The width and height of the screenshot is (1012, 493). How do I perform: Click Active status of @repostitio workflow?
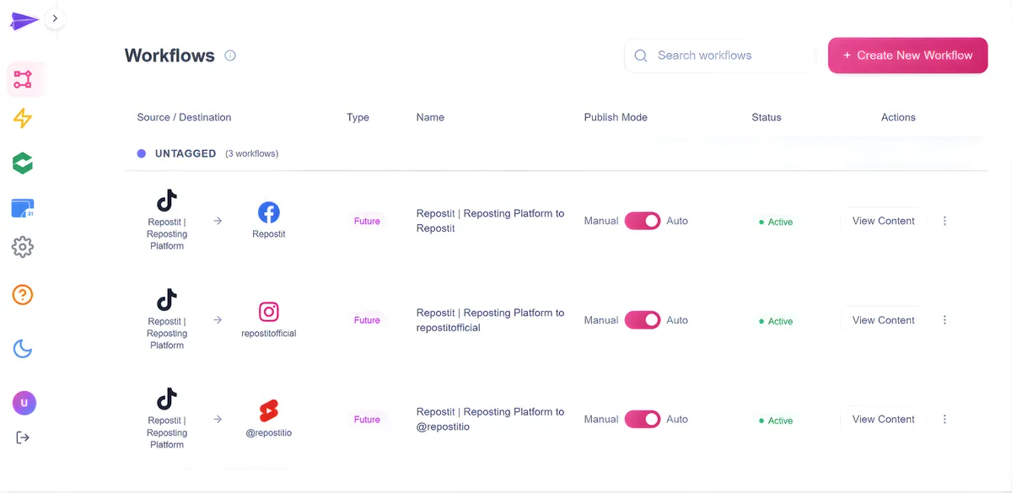click(776, 420)
